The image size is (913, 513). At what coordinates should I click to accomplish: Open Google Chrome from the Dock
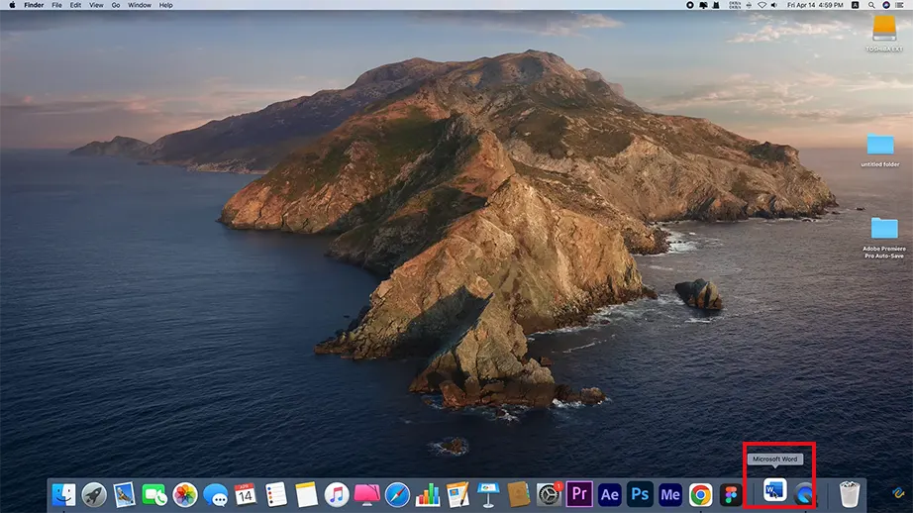click(x=700, y=495)
